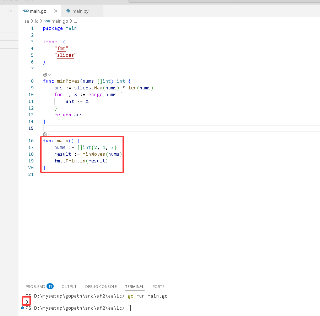Click line number 16 in gutter

(x=31, y=140)
